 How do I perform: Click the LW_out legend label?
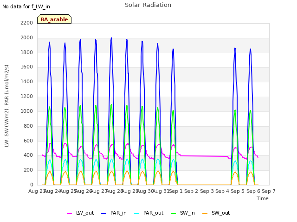click(85, 213)
